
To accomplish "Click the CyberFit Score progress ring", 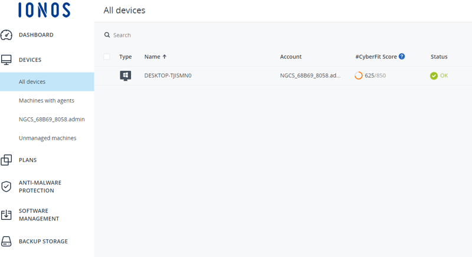I will (358, 76).
